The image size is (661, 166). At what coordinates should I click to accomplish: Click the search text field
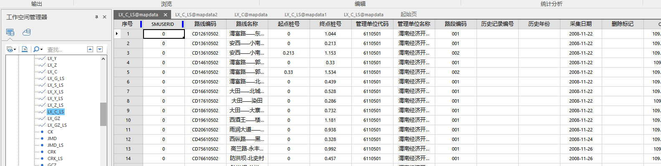point(65,50)
